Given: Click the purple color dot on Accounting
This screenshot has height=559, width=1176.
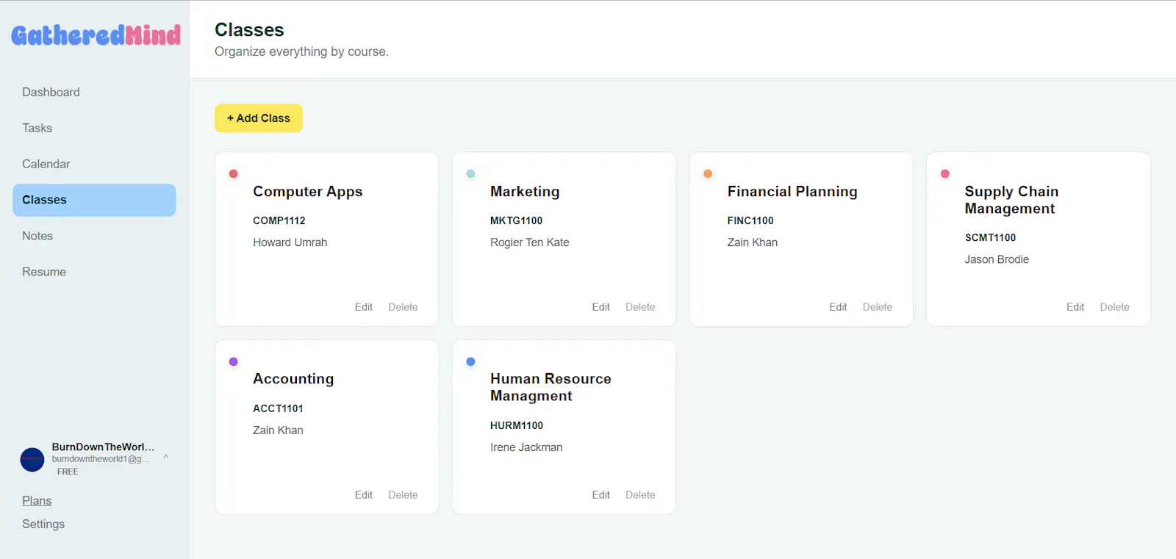Looking at the screenshot, I should [x=234, y=361].
